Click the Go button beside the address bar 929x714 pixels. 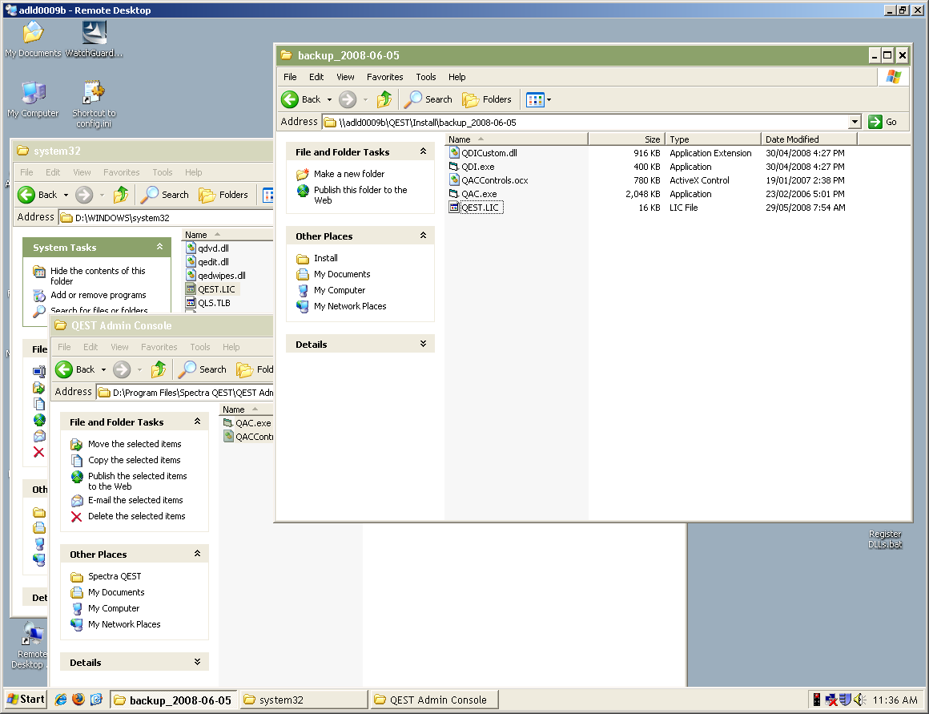coord(884,122)
